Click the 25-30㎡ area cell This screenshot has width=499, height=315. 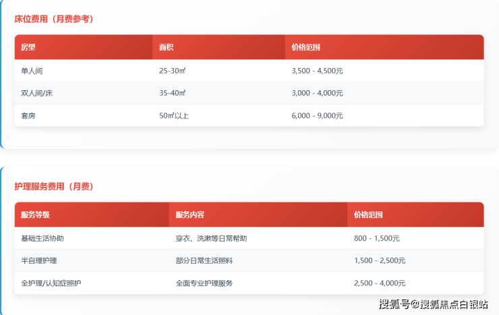click(x=173, y=71)
